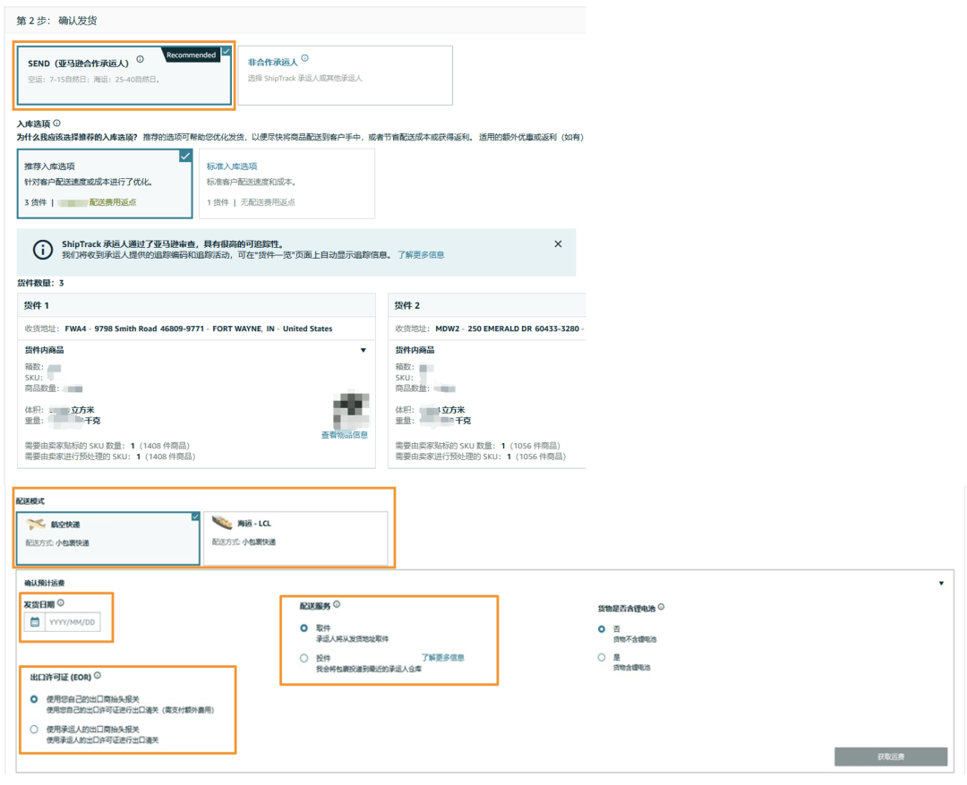Open the 查看物品信息 link in 货件 1

pyautogui.click(x=345, y=435)
